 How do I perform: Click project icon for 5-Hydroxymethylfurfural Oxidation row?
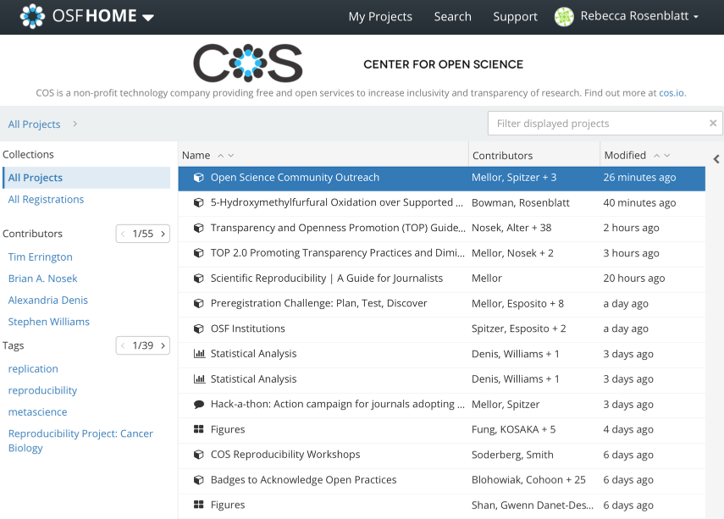(x=198, y=202)
